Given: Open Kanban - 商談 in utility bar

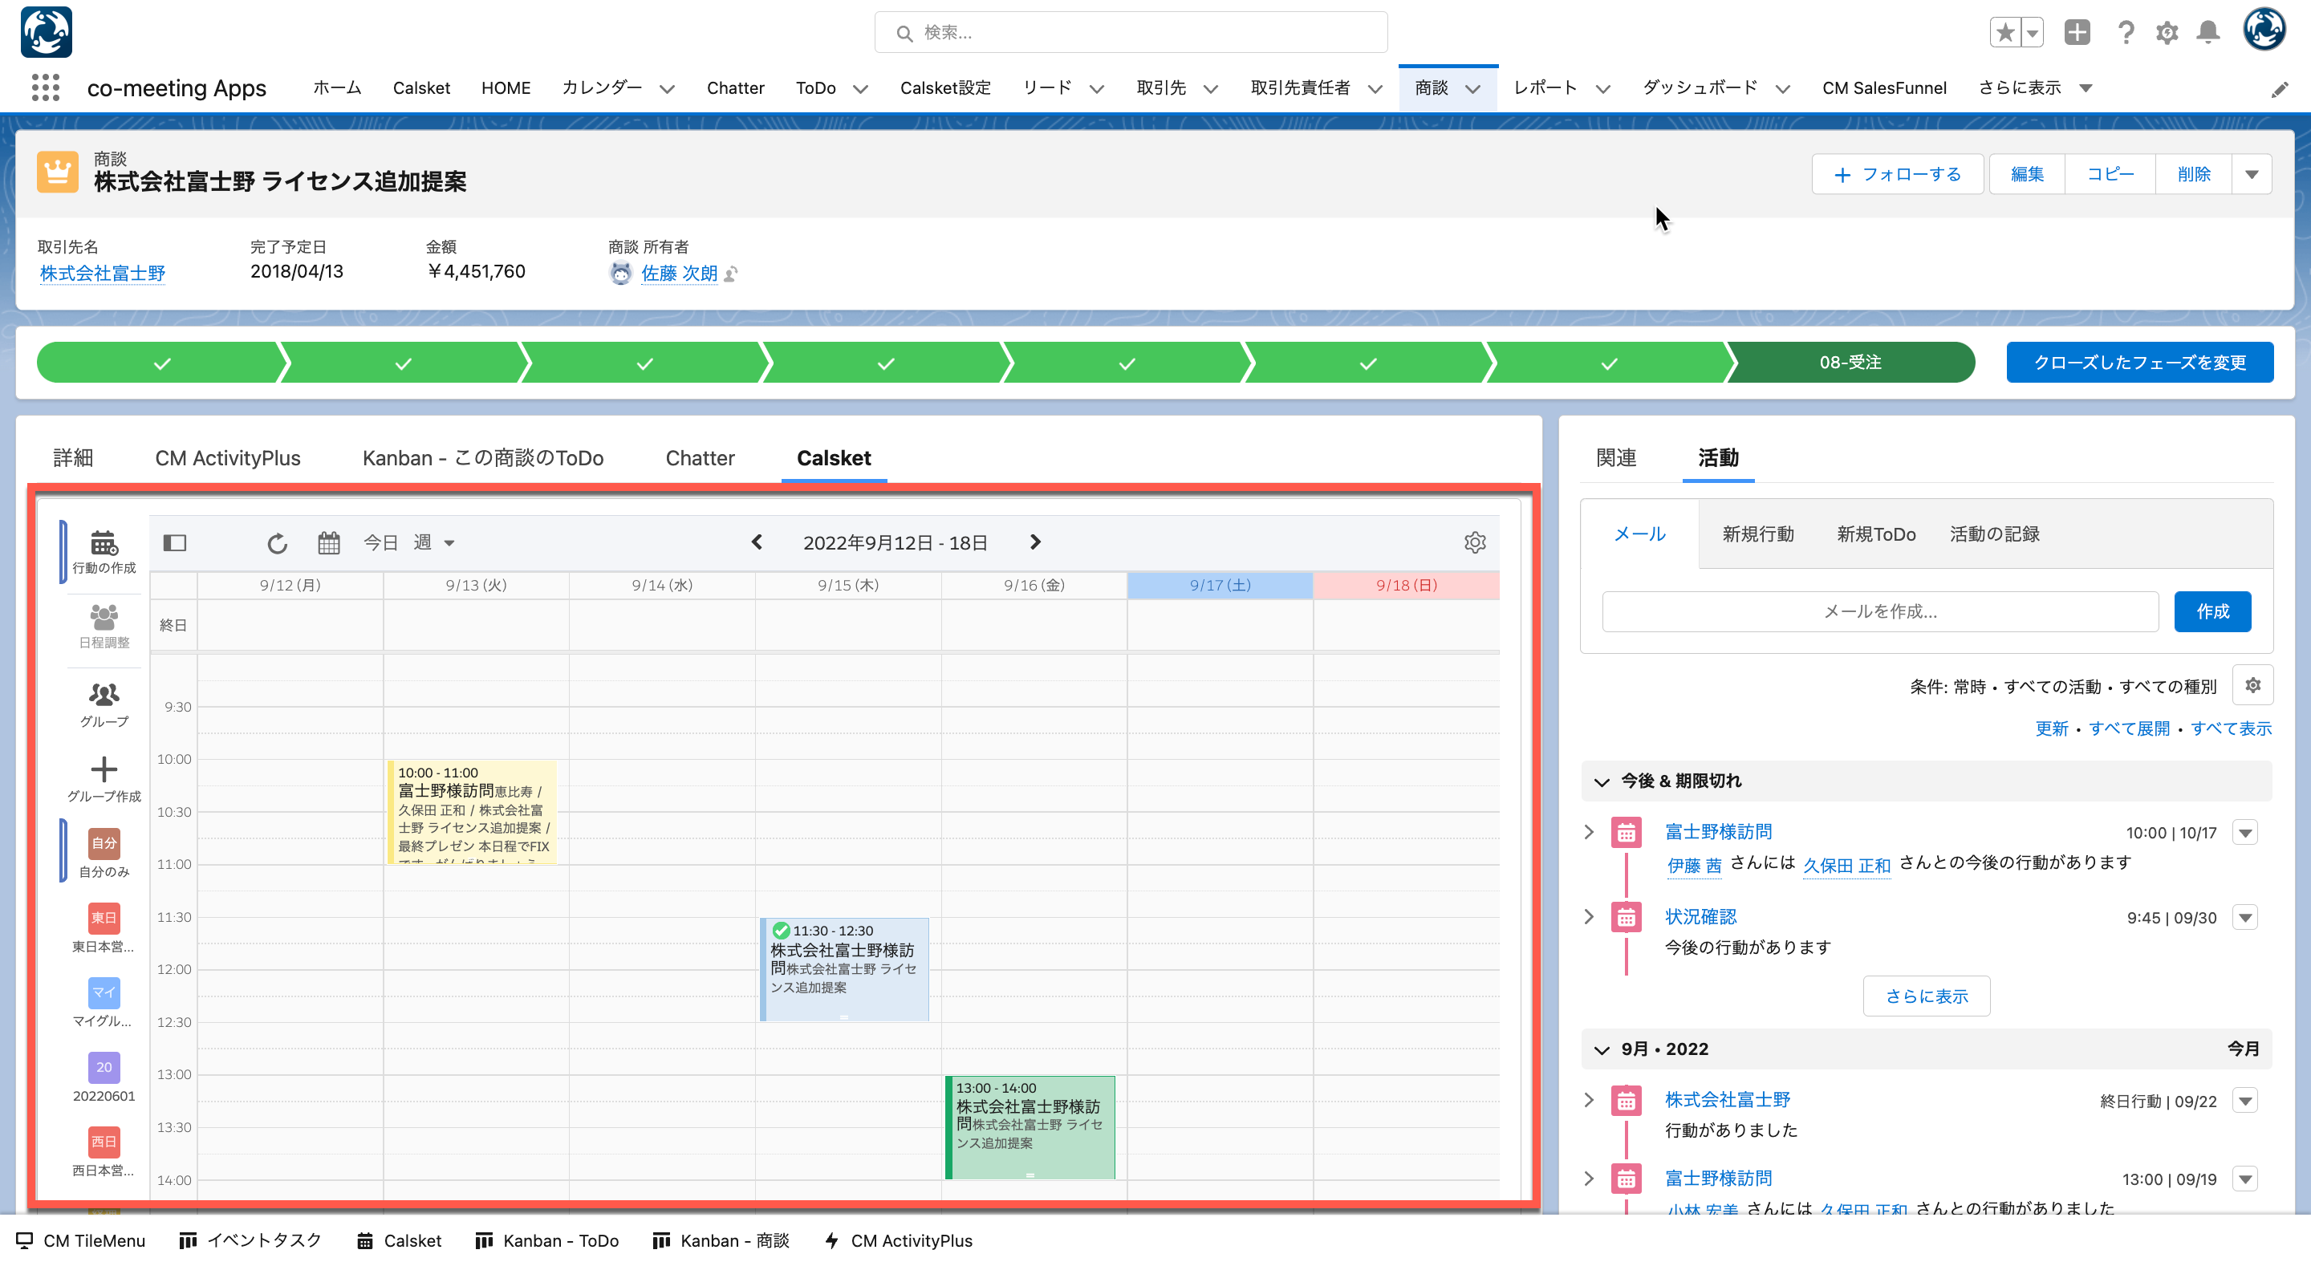Looking at the screenshot, I should click(721, 1241).
